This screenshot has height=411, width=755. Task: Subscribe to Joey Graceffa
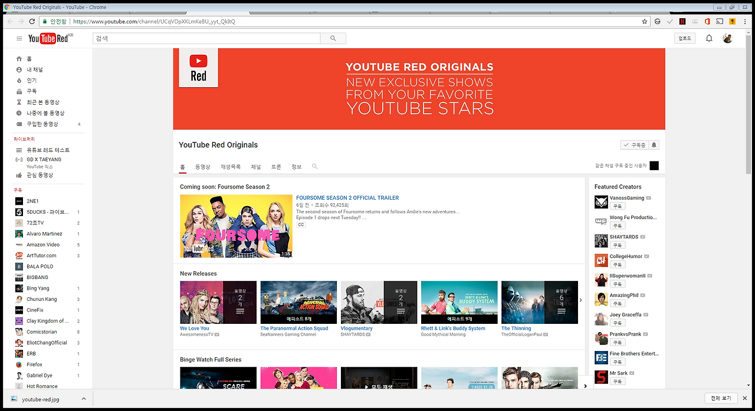pyautogui.click(x=617, y=323)
